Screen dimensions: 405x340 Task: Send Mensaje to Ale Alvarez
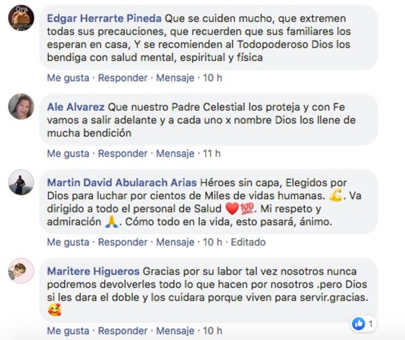pyautogui.click(x=175, y=153)
